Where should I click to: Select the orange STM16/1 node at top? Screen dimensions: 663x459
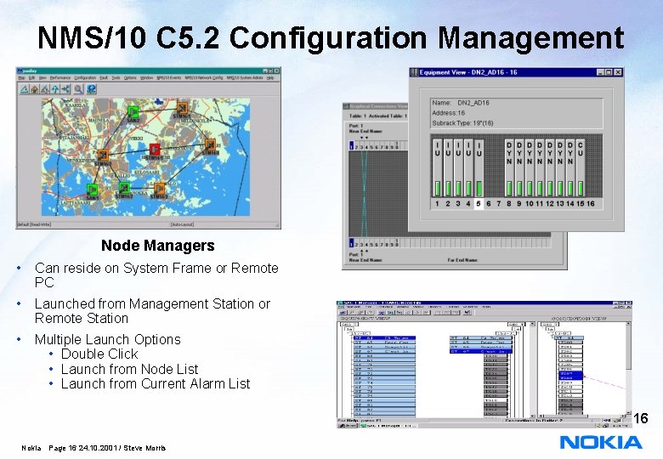pos(182,108)
